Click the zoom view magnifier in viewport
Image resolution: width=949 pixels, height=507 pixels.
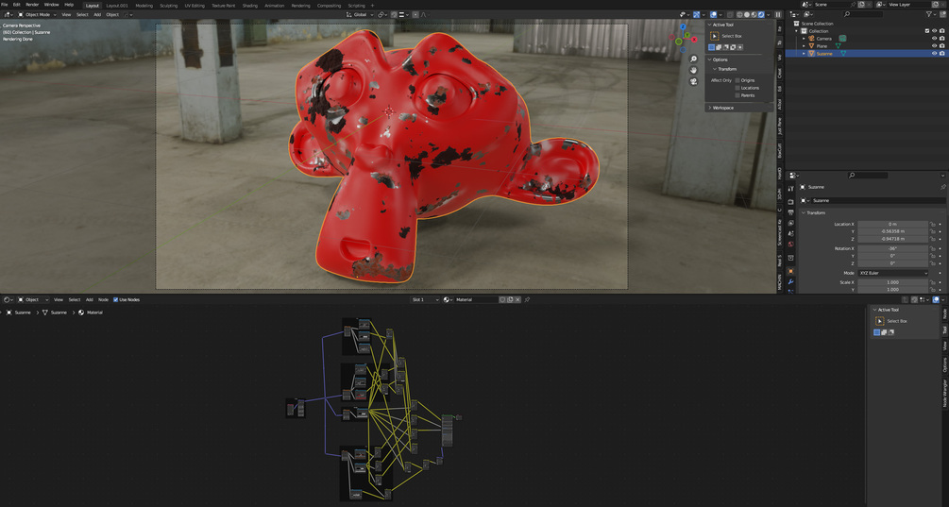click(x=694, y=59)
